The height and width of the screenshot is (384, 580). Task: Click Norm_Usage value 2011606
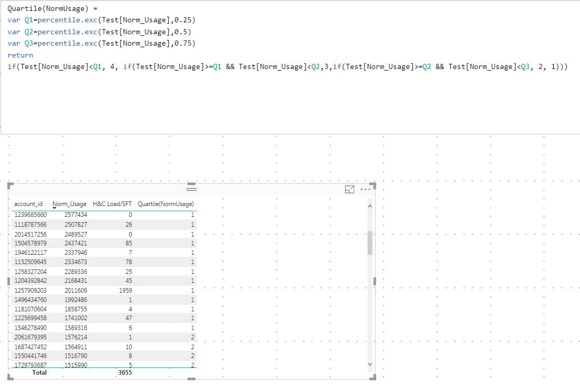pos(76,291)
